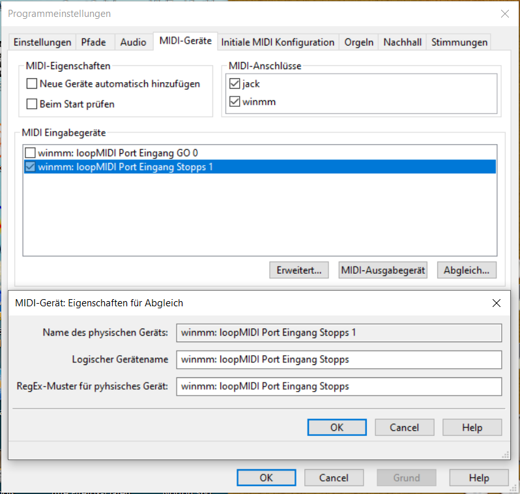
Task: Select row winmm: loopMIDI Port Eingang Stopps 1
Action: 260,167
